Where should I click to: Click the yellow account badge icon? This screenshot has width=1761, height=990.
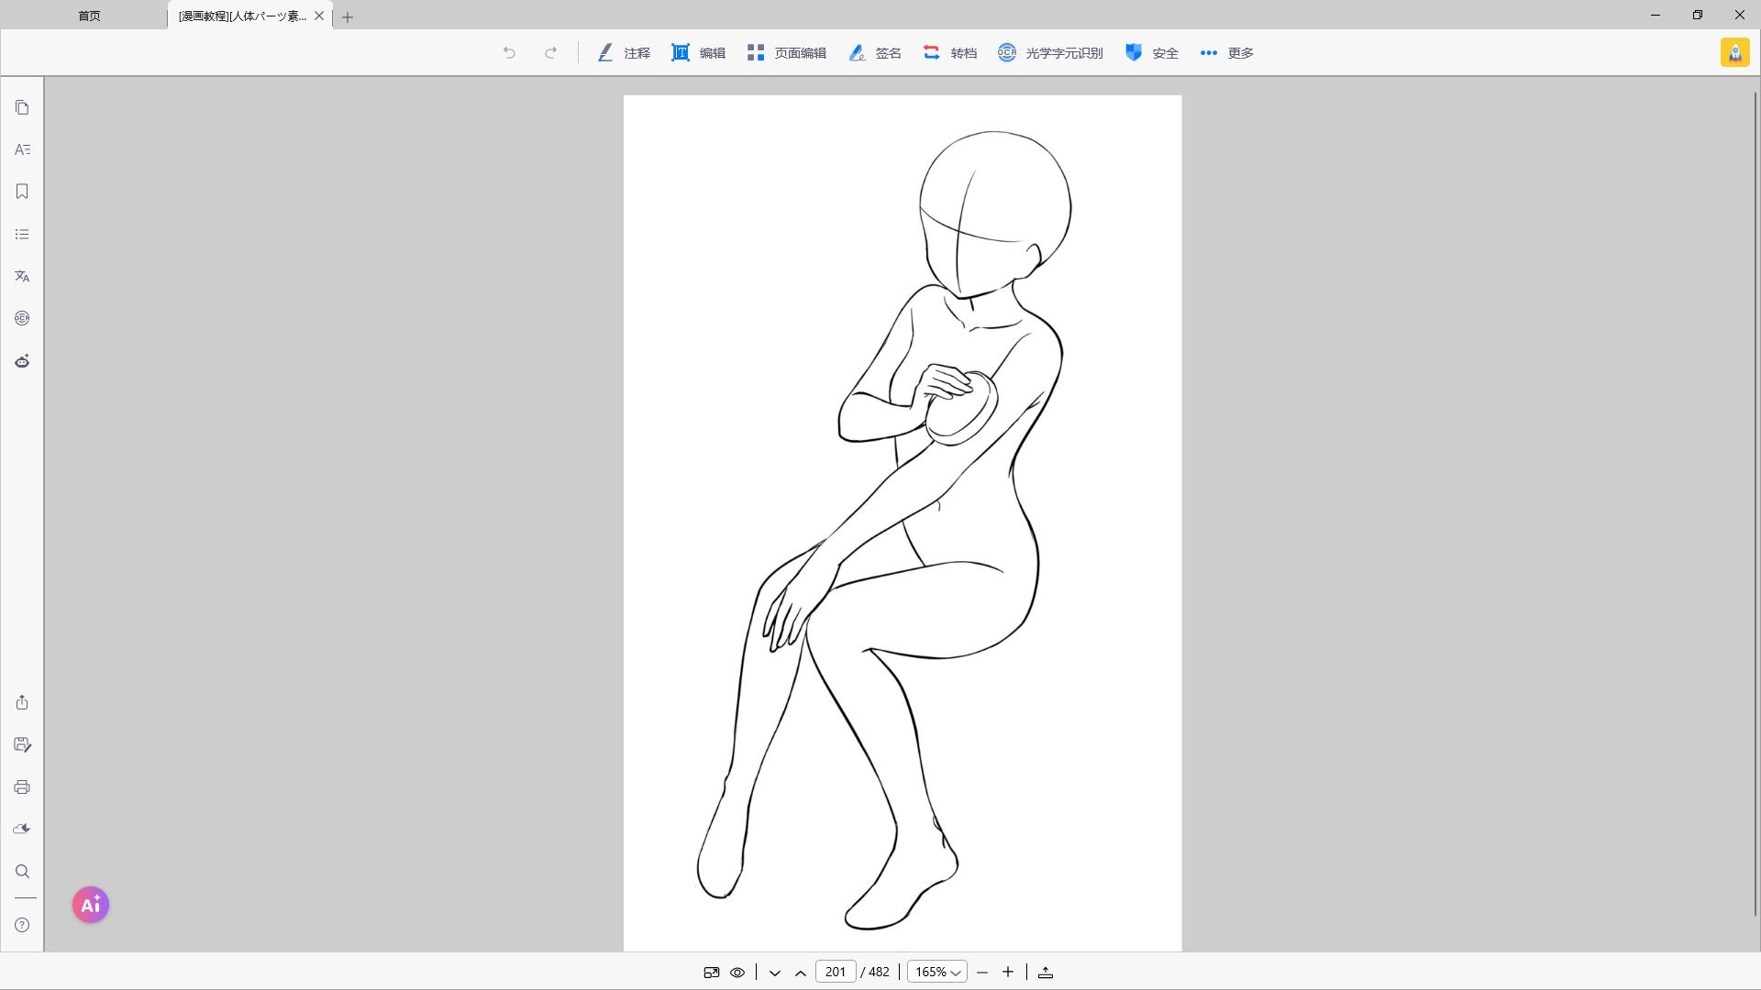pos(1734,53)
